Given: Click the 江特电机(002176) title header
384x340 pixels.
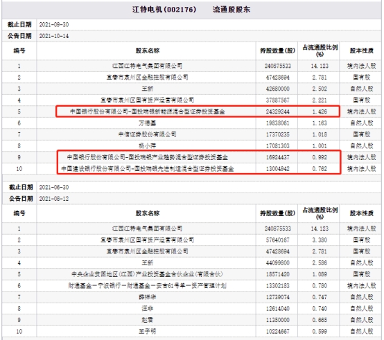Looking at the screenshot, I should [x=164, y=10].
